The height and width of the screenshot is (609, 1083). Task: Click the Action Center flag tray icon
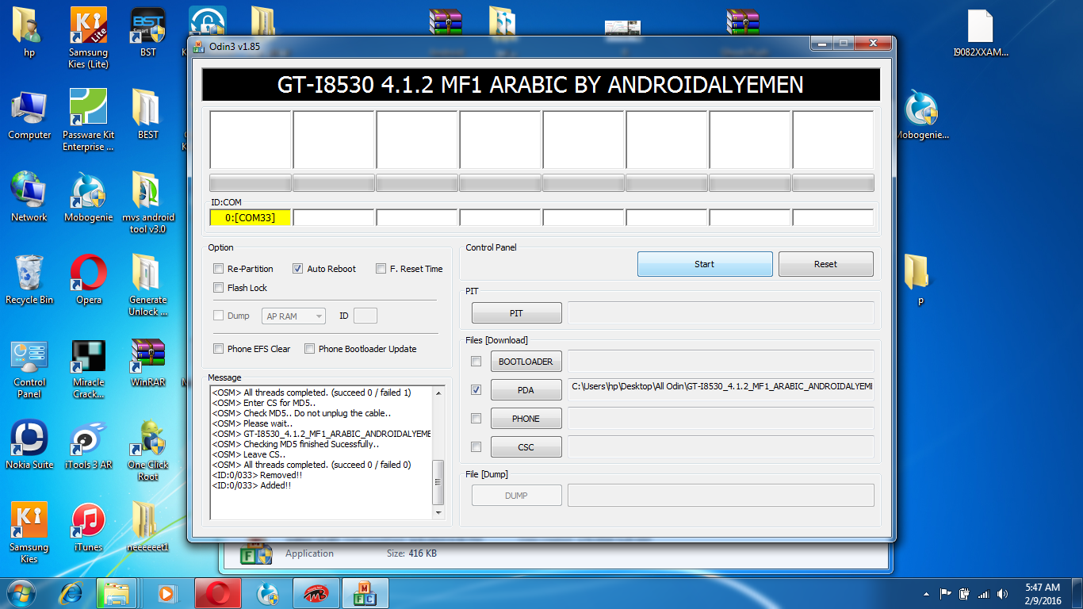pyautogui.click(x=946, y=594)
